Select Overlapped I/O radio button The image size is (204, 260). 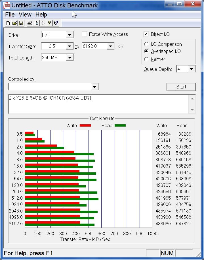(x=146, y=51)
